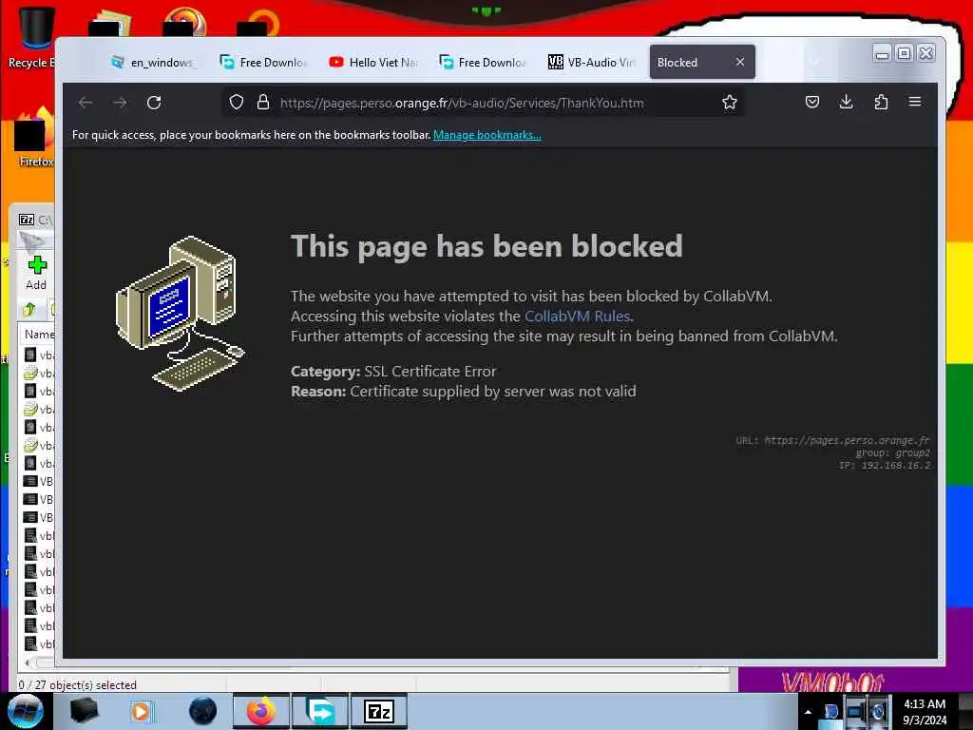Click the pixel computer illustration
This screenshot has width=973, height=730.
180,314
